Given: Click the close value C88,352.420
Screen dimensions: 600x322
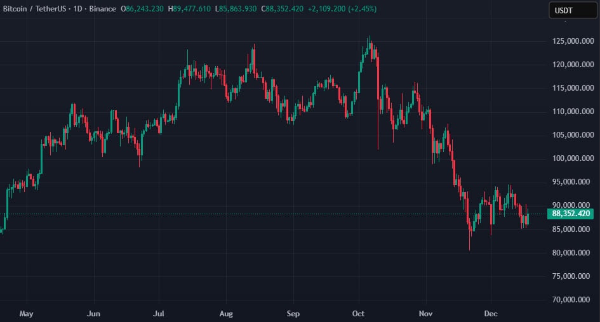Looking at the screenshot, I should 282,9.
